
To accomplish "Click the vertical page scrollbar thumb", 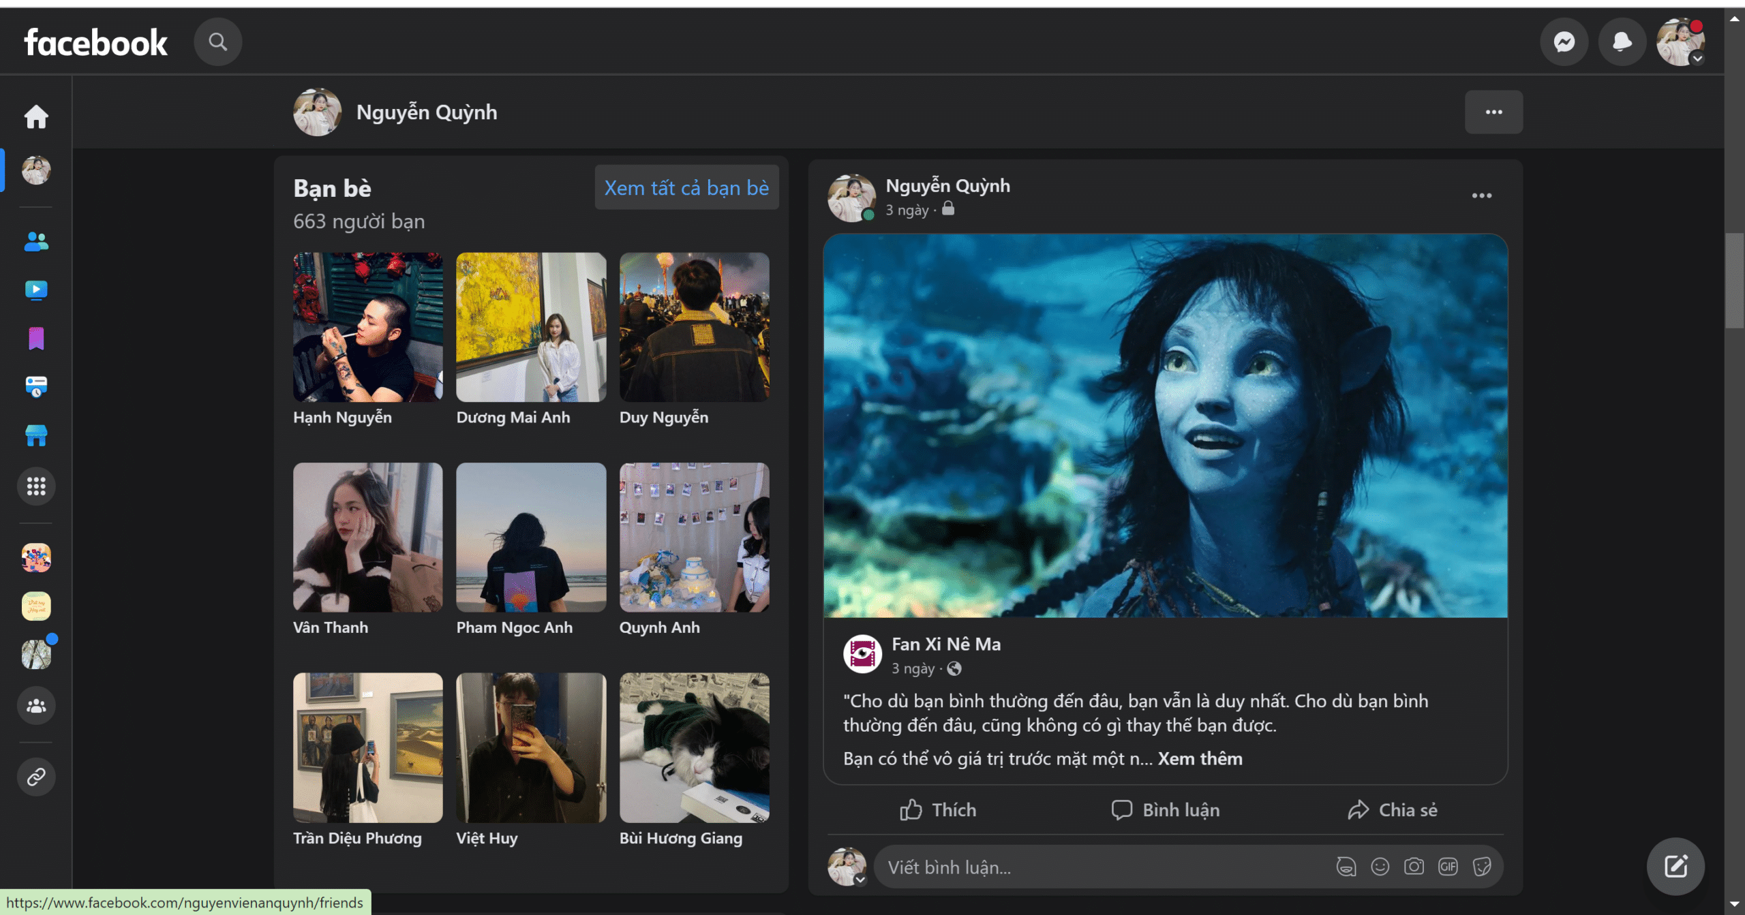I will (1735, 281).
